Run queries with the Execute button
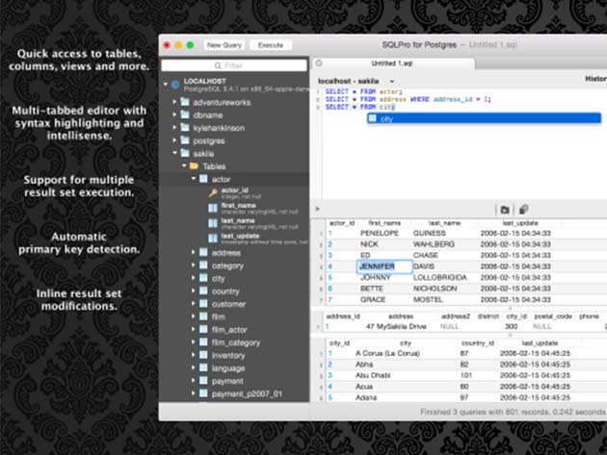Image resolution: width=607 pixels, height=455 pixels. [x=270, y=45]
